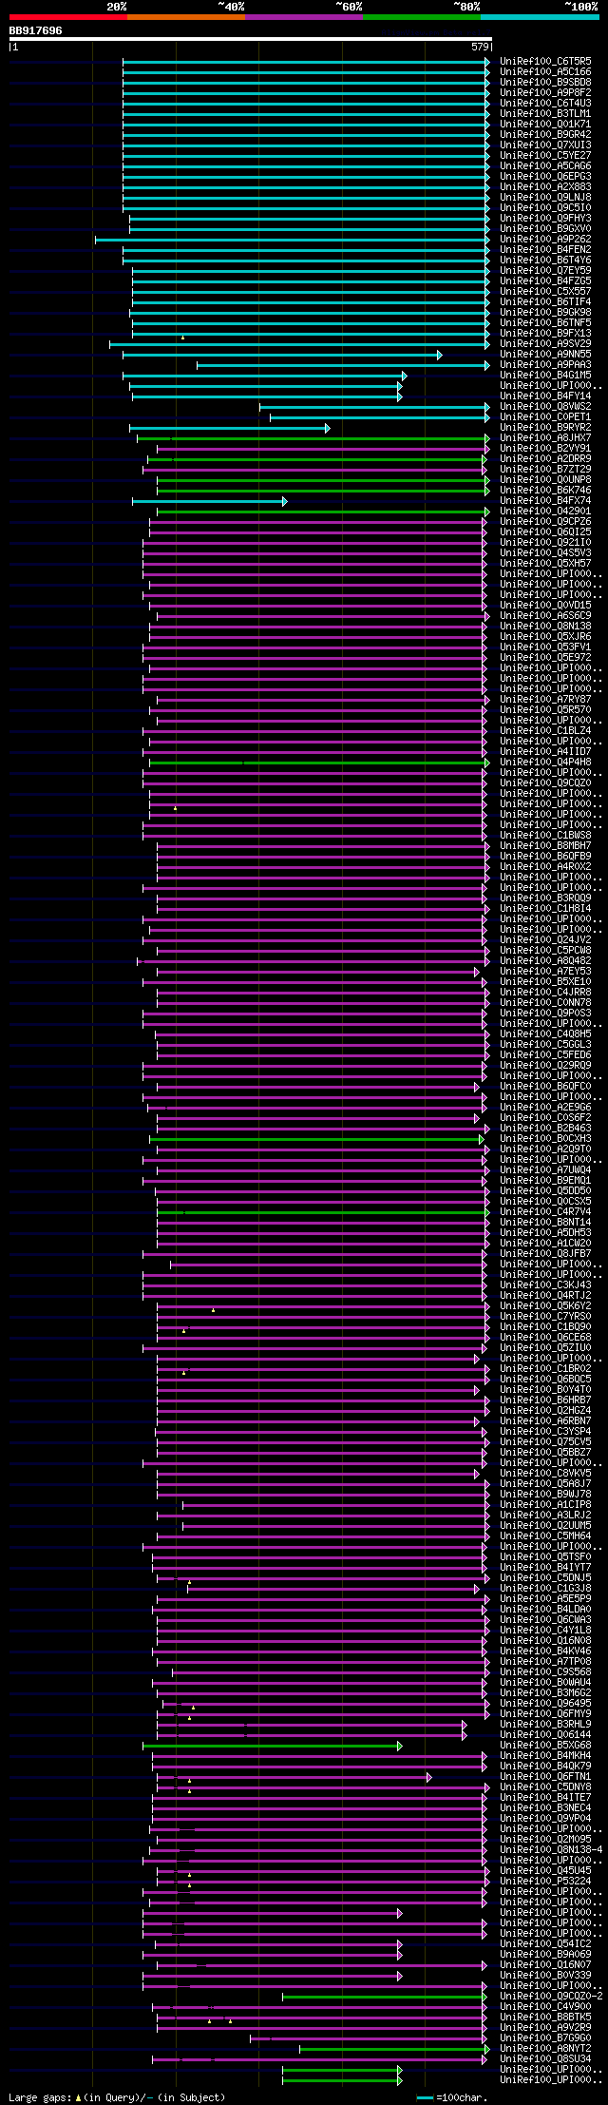This screenshot has height=2105, width=608.
Task: Select label UniRef100_A9SV29
Action: (545, 344)
